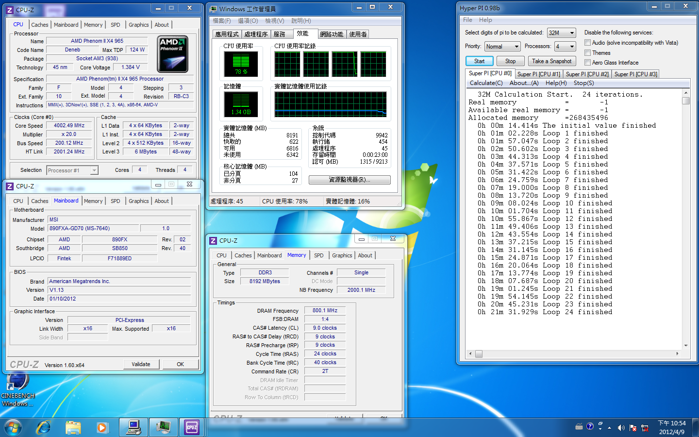
Task: Open the CINEBENCH Windows desktop shortcut
Action: [17, 388]
